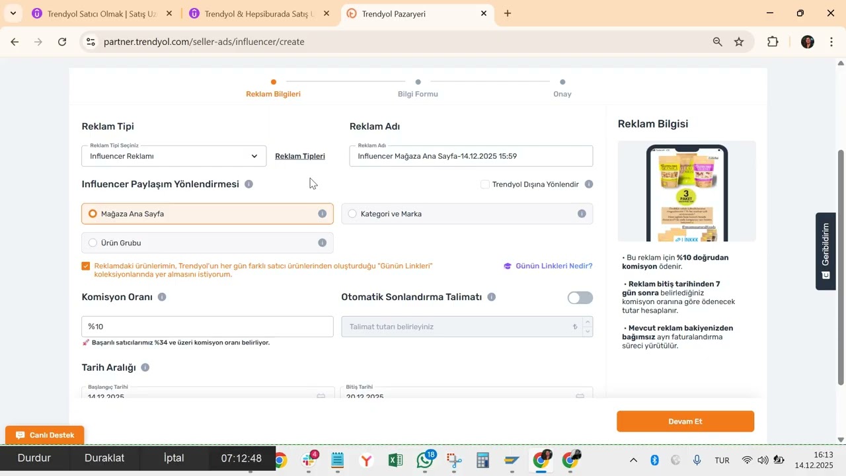Viewport: 846px width, 476px height.
Task: Select the Ürün Grubu radio option
Action: coord(208,243)
